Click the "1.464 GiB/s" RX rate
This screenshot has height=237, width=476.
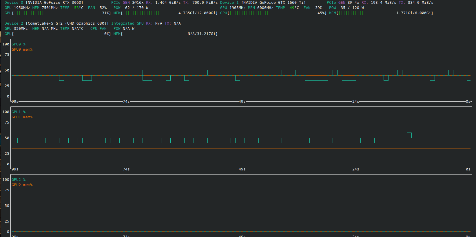[168, 3]
